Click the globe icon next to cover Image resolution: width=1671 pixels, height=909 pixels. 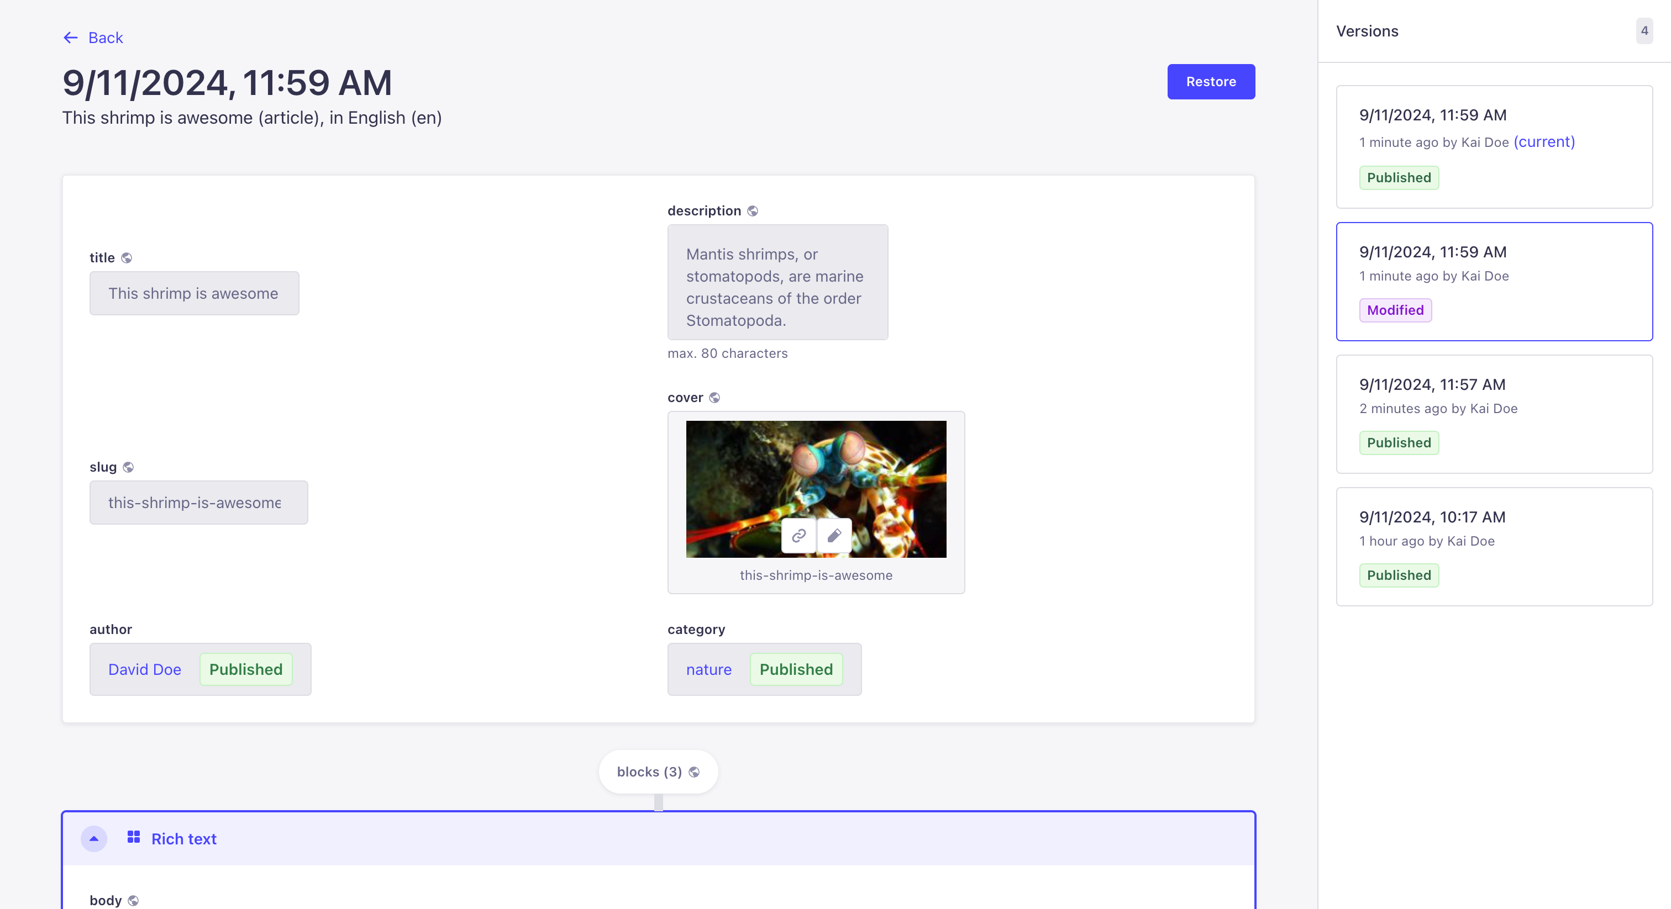pos(716,398)
